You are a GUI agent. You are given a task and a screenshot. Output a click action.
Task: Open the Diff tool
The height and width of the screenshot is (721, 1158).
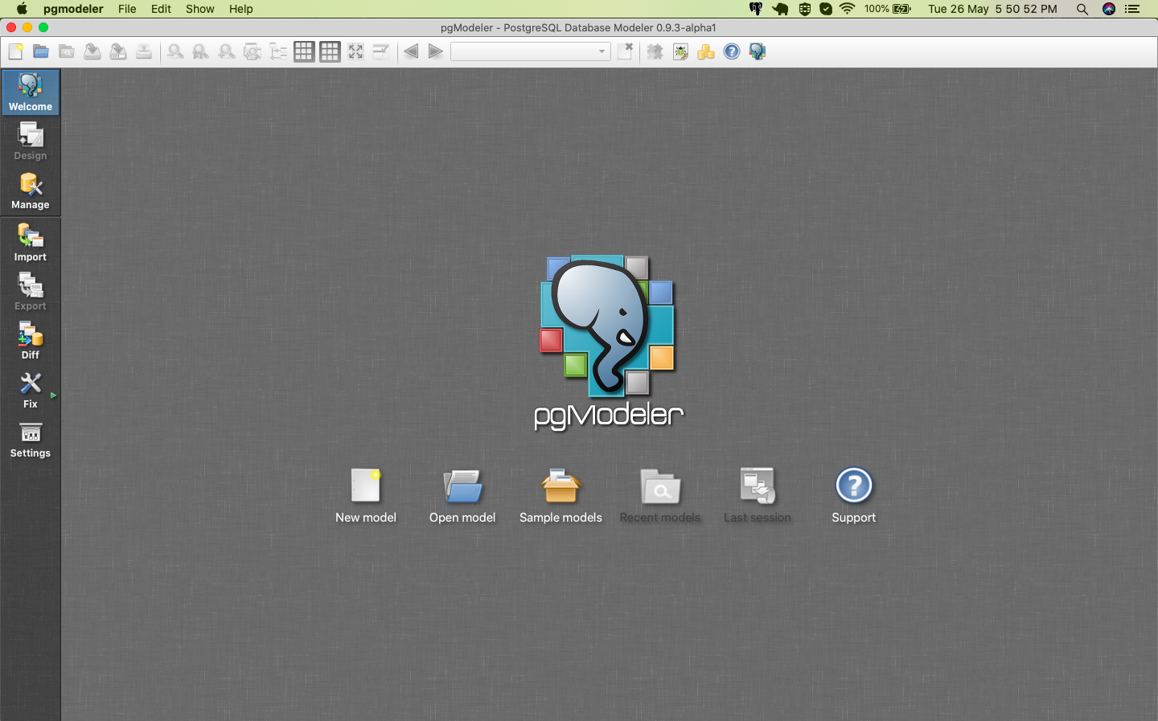coord(31,341)
